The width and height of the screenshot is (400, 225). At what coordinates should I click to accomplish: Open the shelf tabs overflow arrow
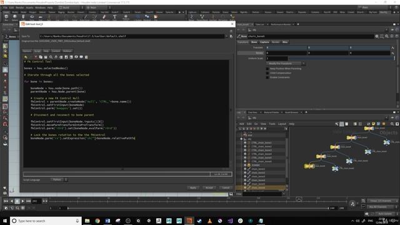(x=183, y=12)
